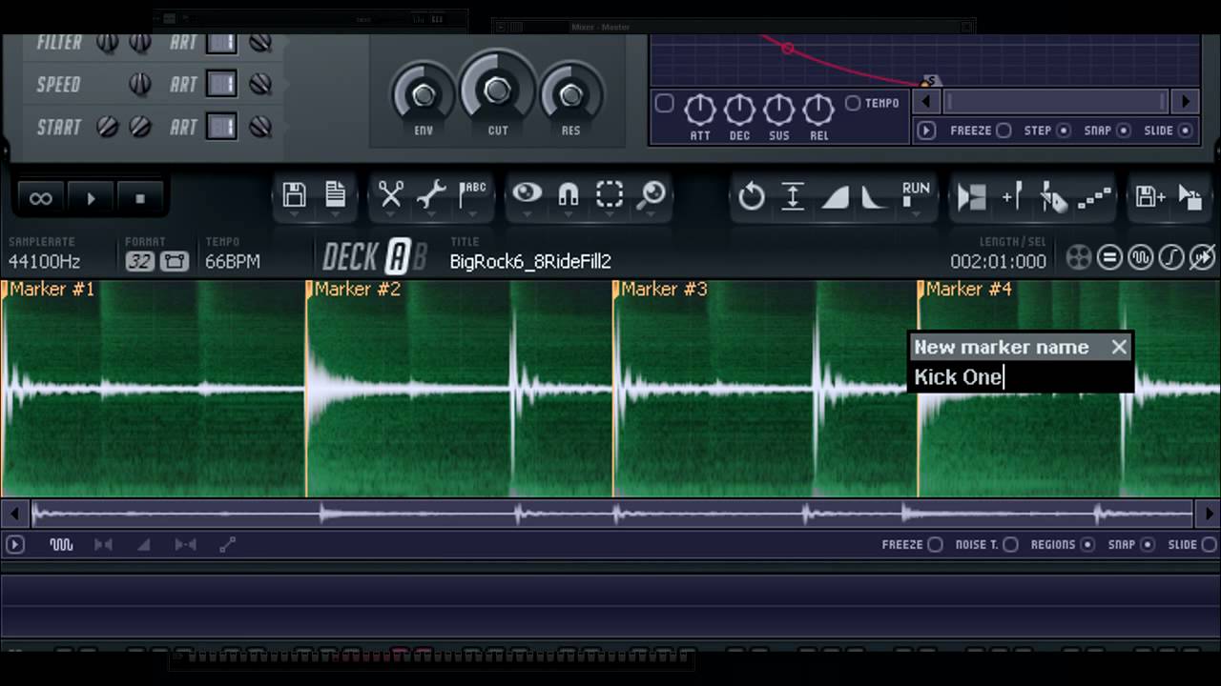Enable the TEMPO option in envelope panel

click(853, 103)
